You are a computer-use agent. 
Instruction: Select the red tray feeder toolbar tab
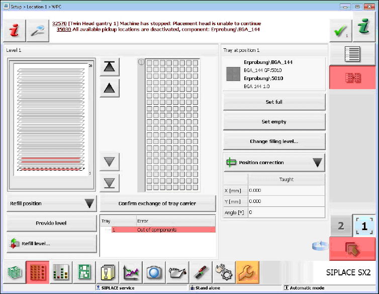[x=37, y=272]
